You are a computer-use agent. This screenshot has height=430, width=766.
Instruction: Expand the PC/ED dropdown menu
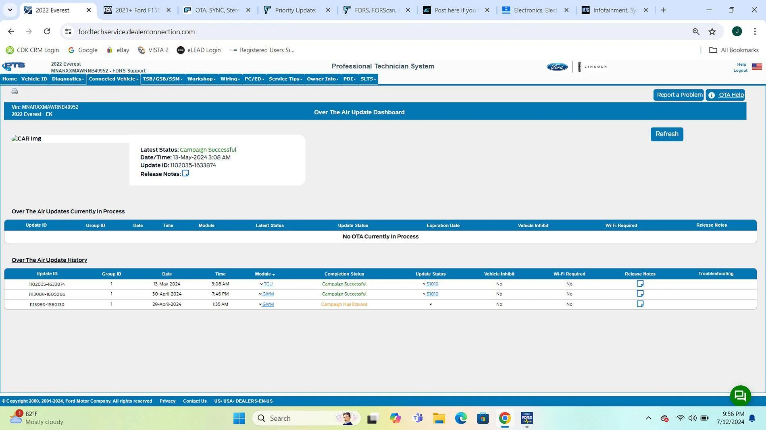coord(254,79)
